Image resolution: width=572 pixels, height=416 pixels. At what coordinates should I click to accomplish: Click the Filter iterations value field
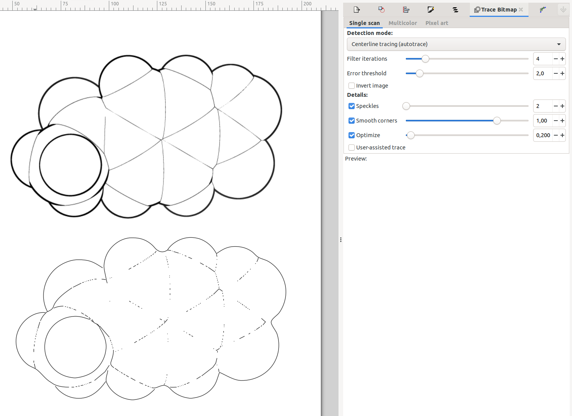tap(543, 59)
